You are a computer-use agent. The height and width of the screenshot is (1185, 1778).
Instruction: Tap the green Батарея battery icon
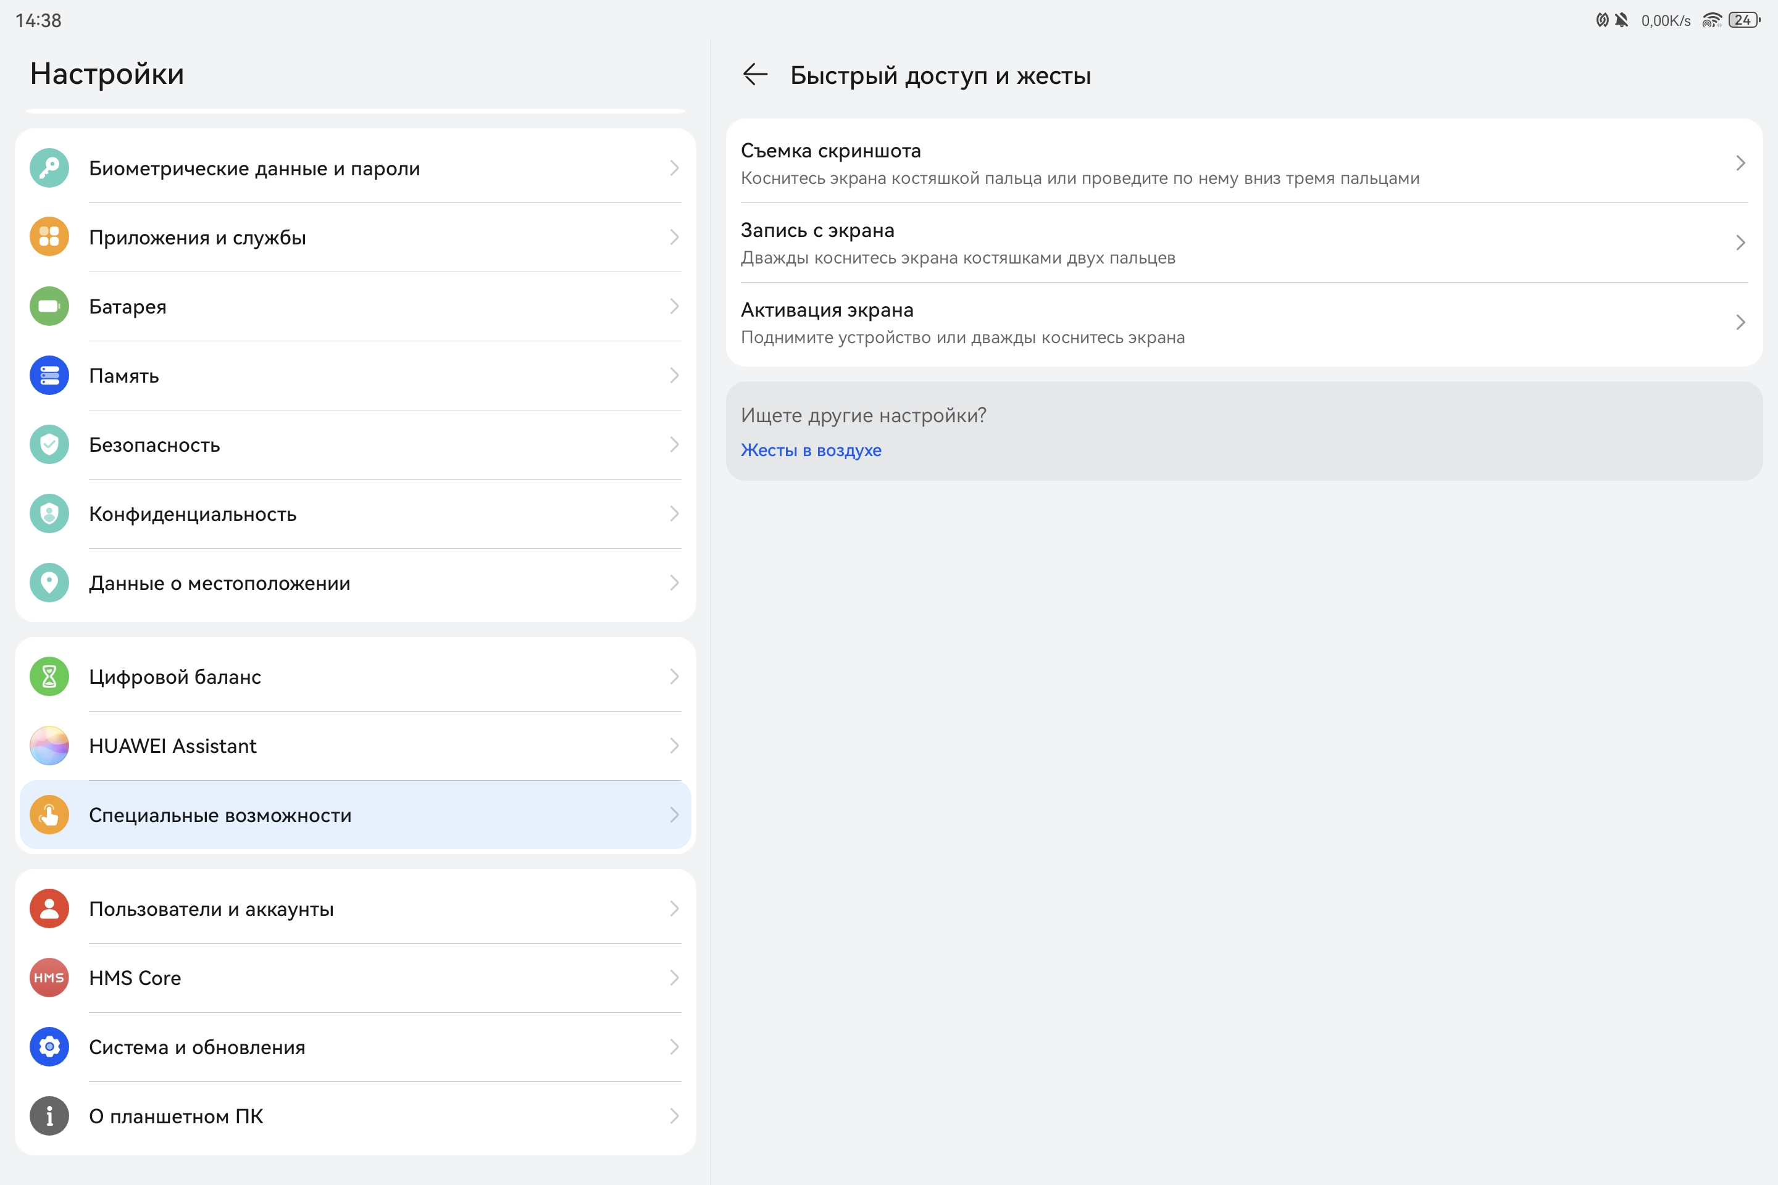tap(49, 306)
